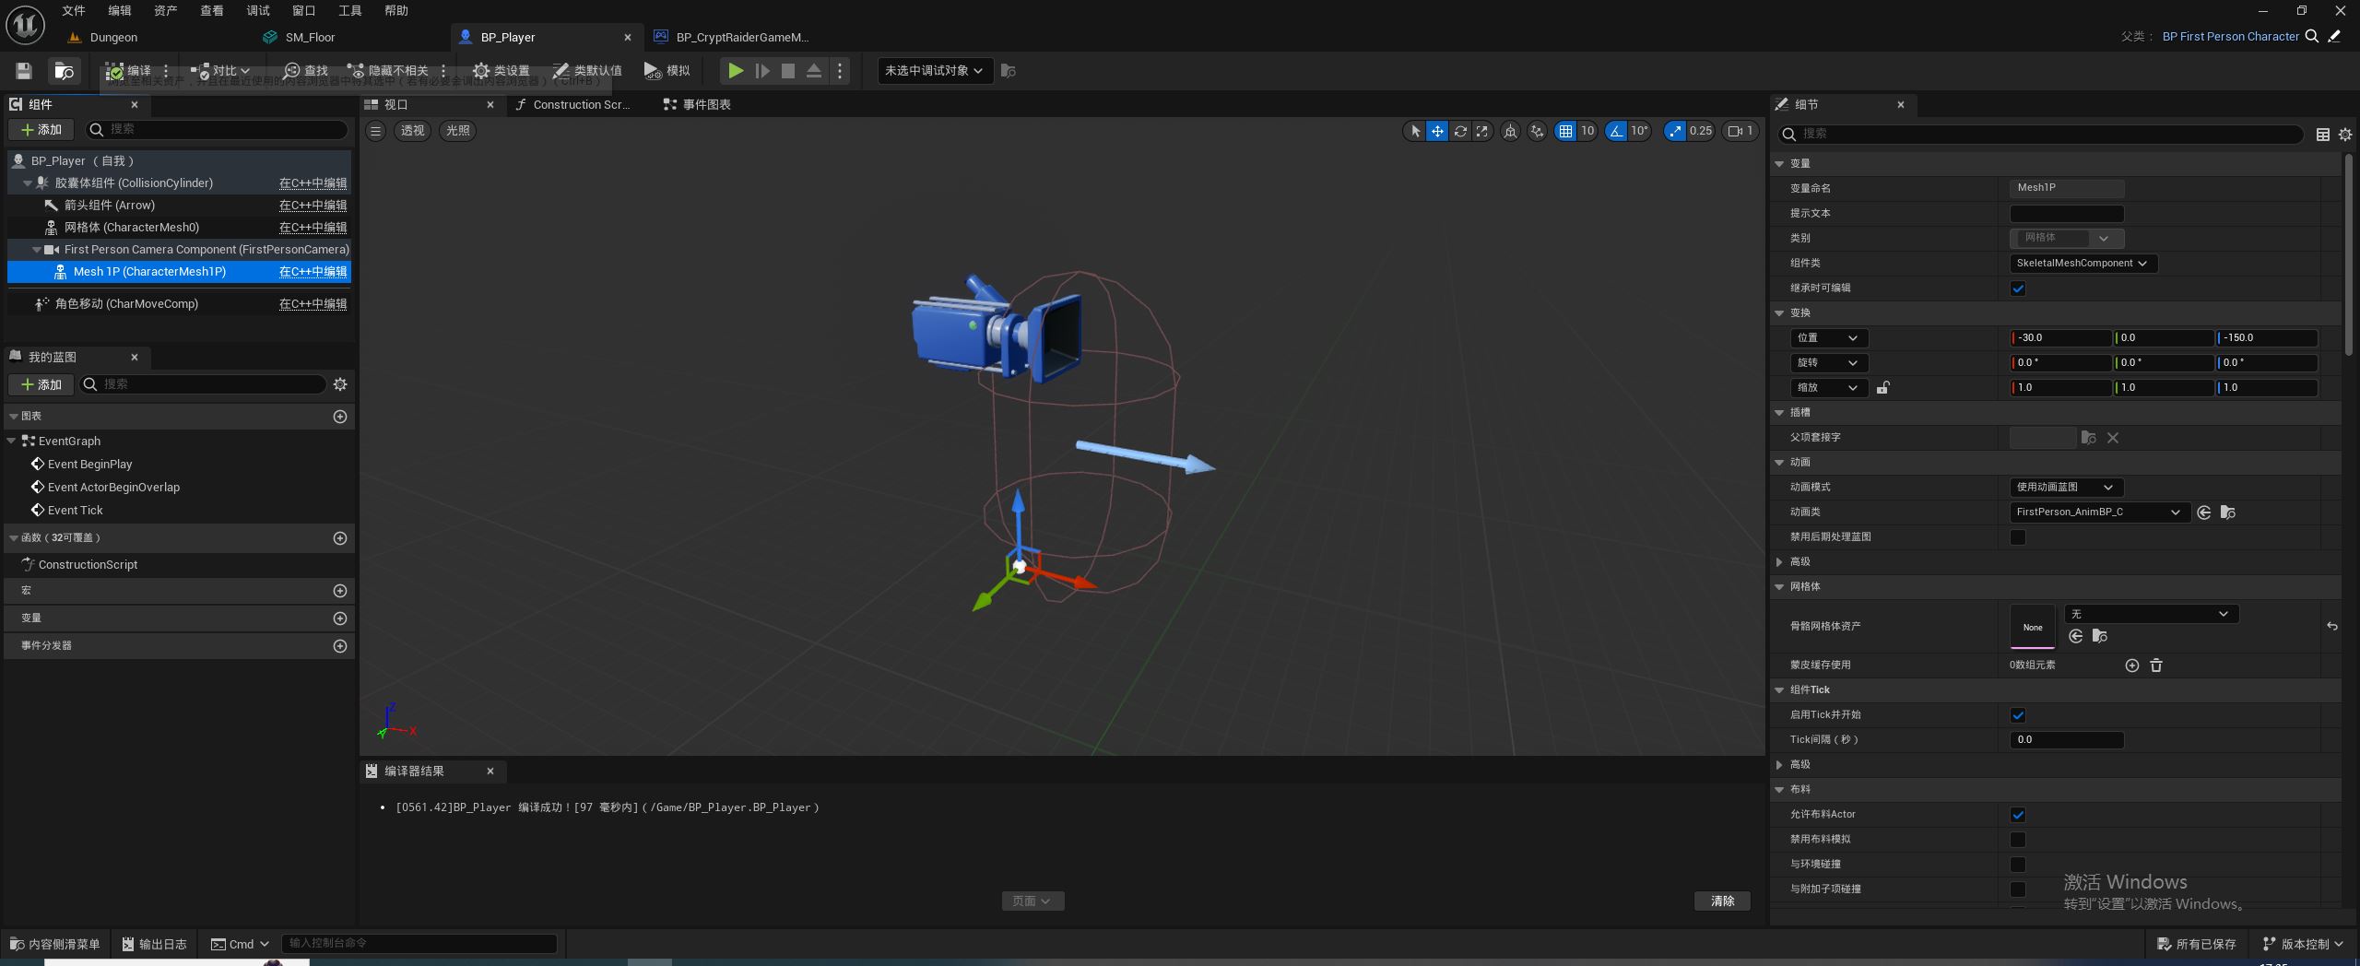Screen dimensions: 2360x966
Task: Click the 添加 button in Components panel
Action: (x=41, y=130)
